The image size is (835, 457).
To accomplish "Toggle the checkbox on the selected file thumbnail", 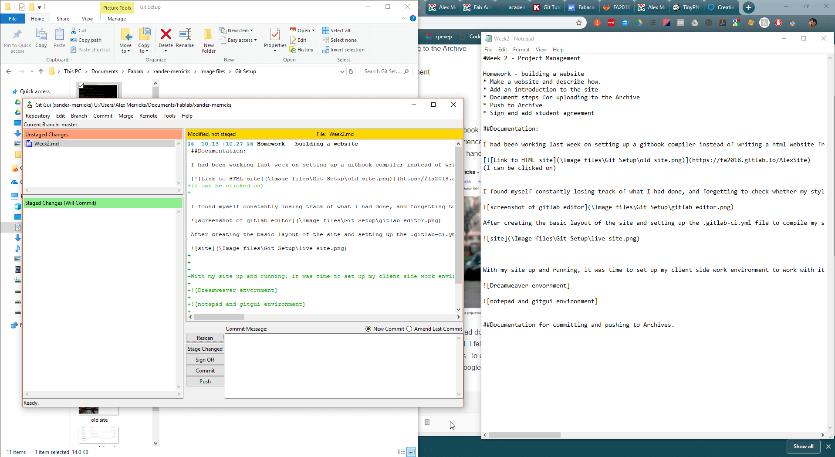I will pyautogui.click(x=81, y=85).
